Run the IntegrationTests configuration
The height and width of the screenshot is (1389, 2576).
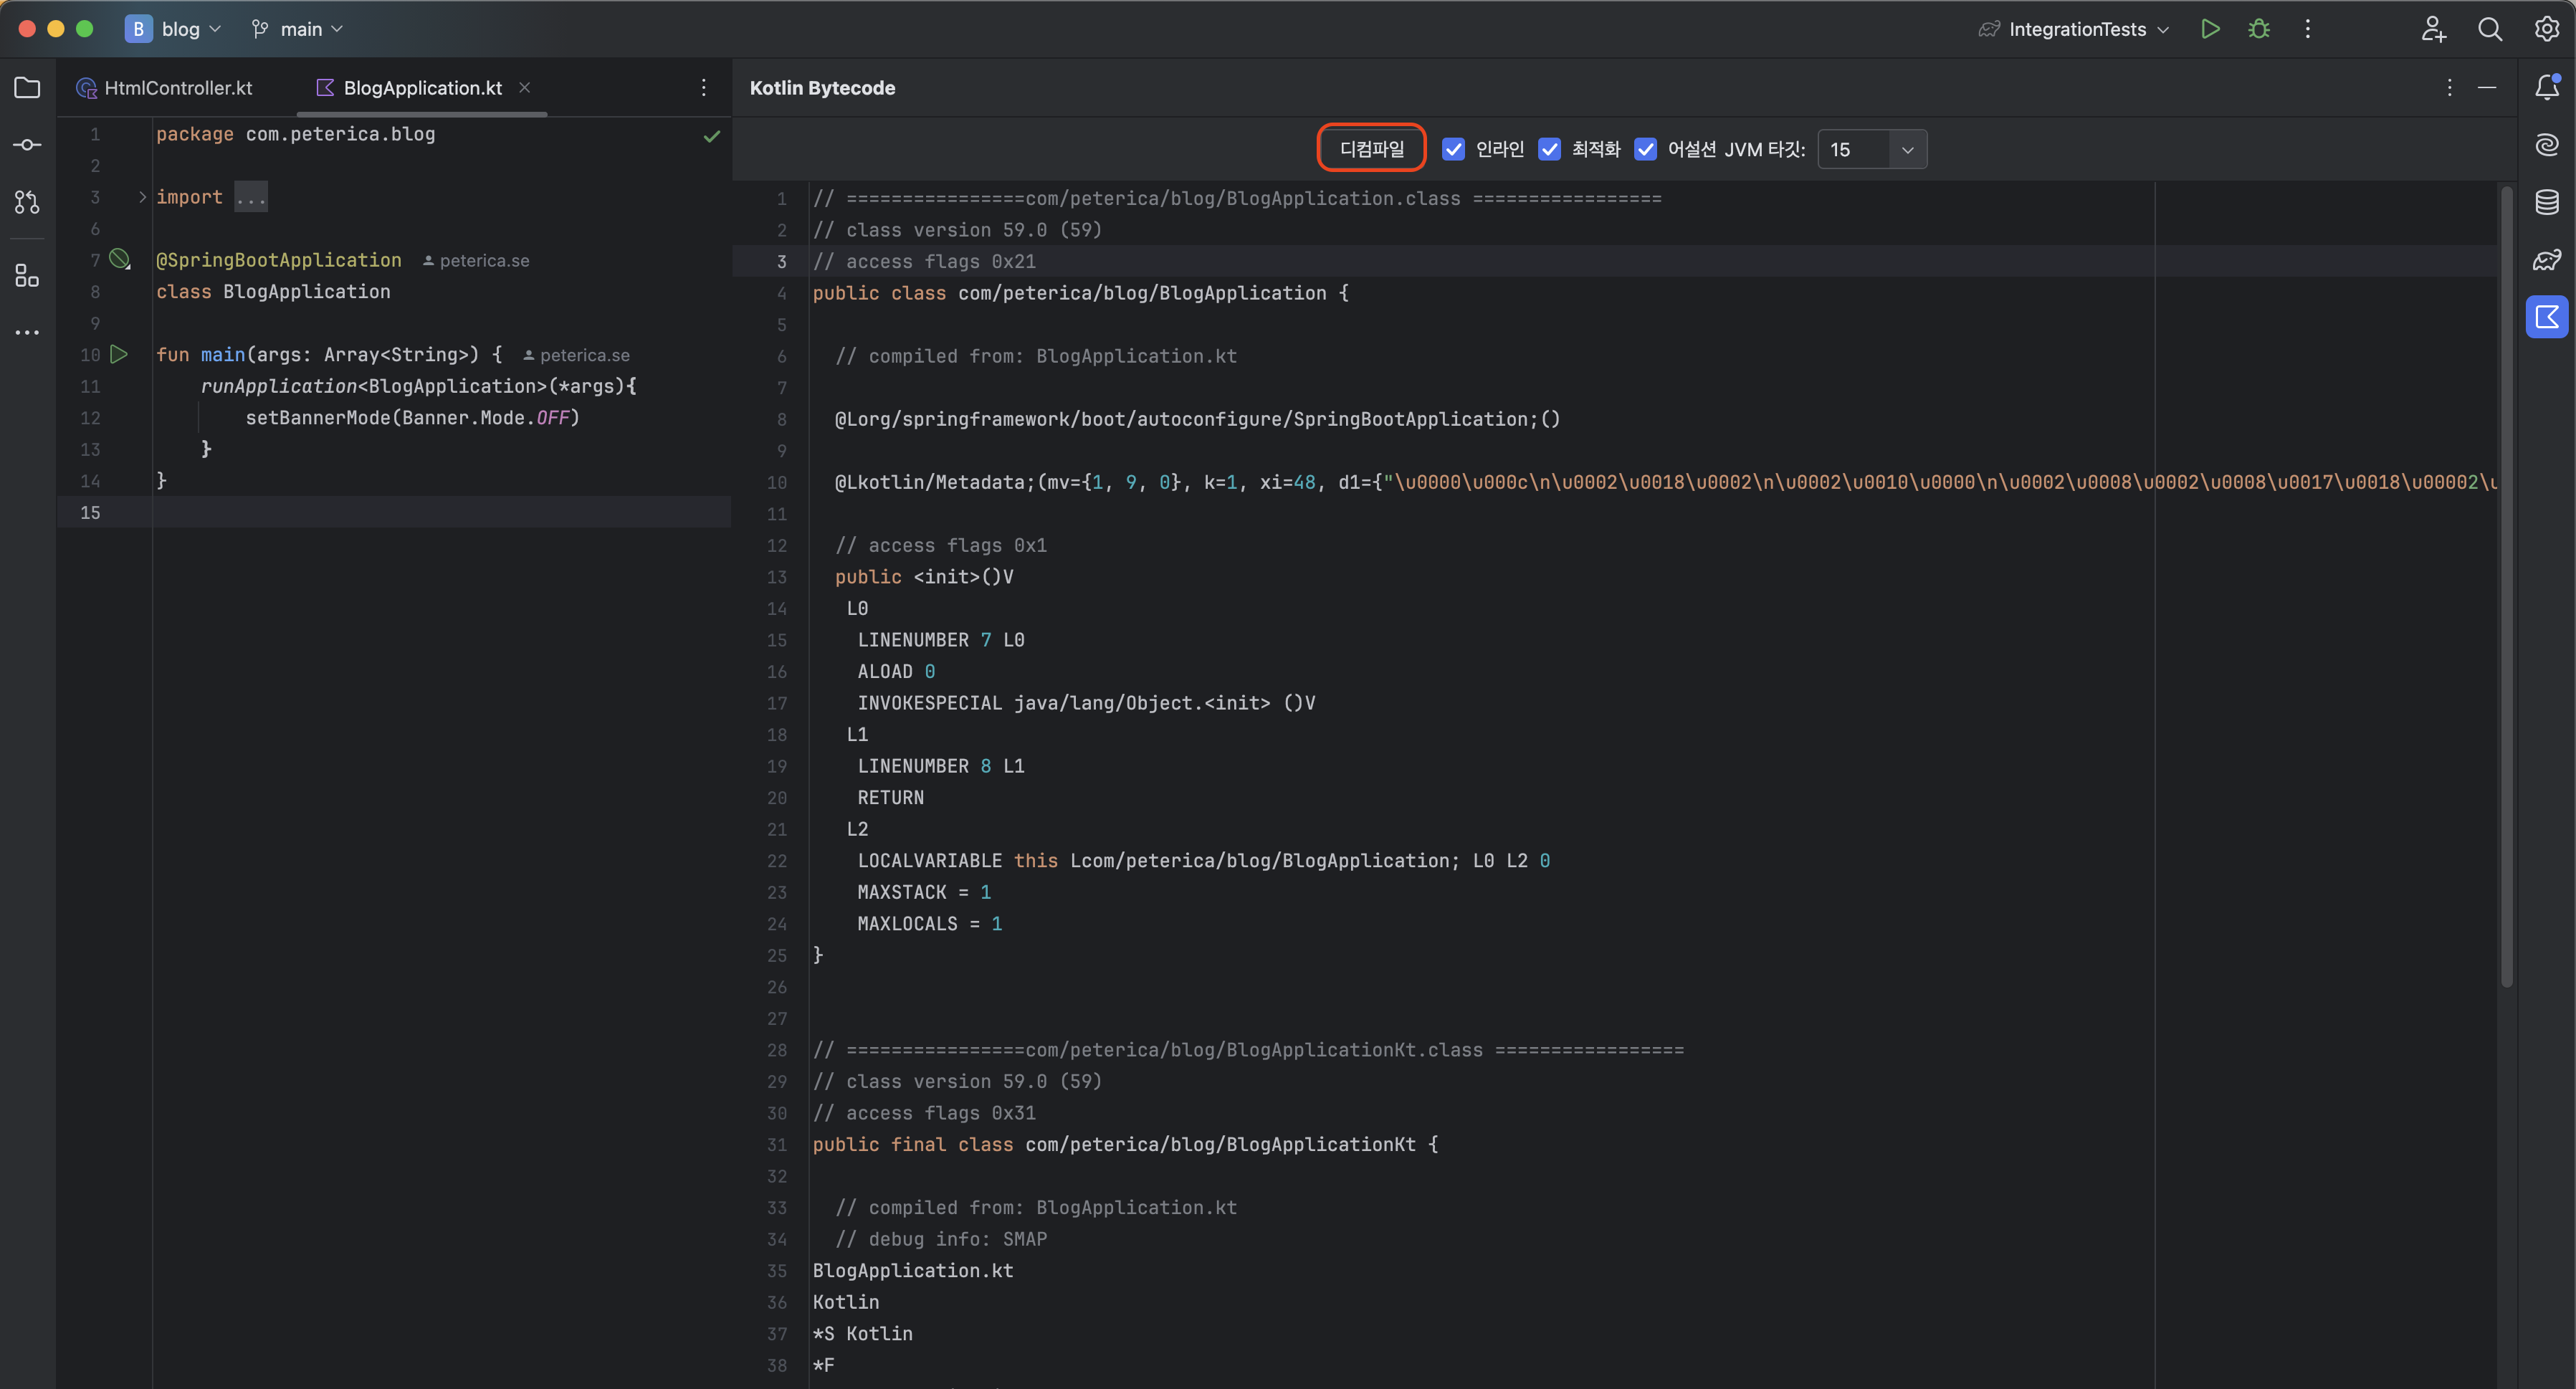[2210, 29]
